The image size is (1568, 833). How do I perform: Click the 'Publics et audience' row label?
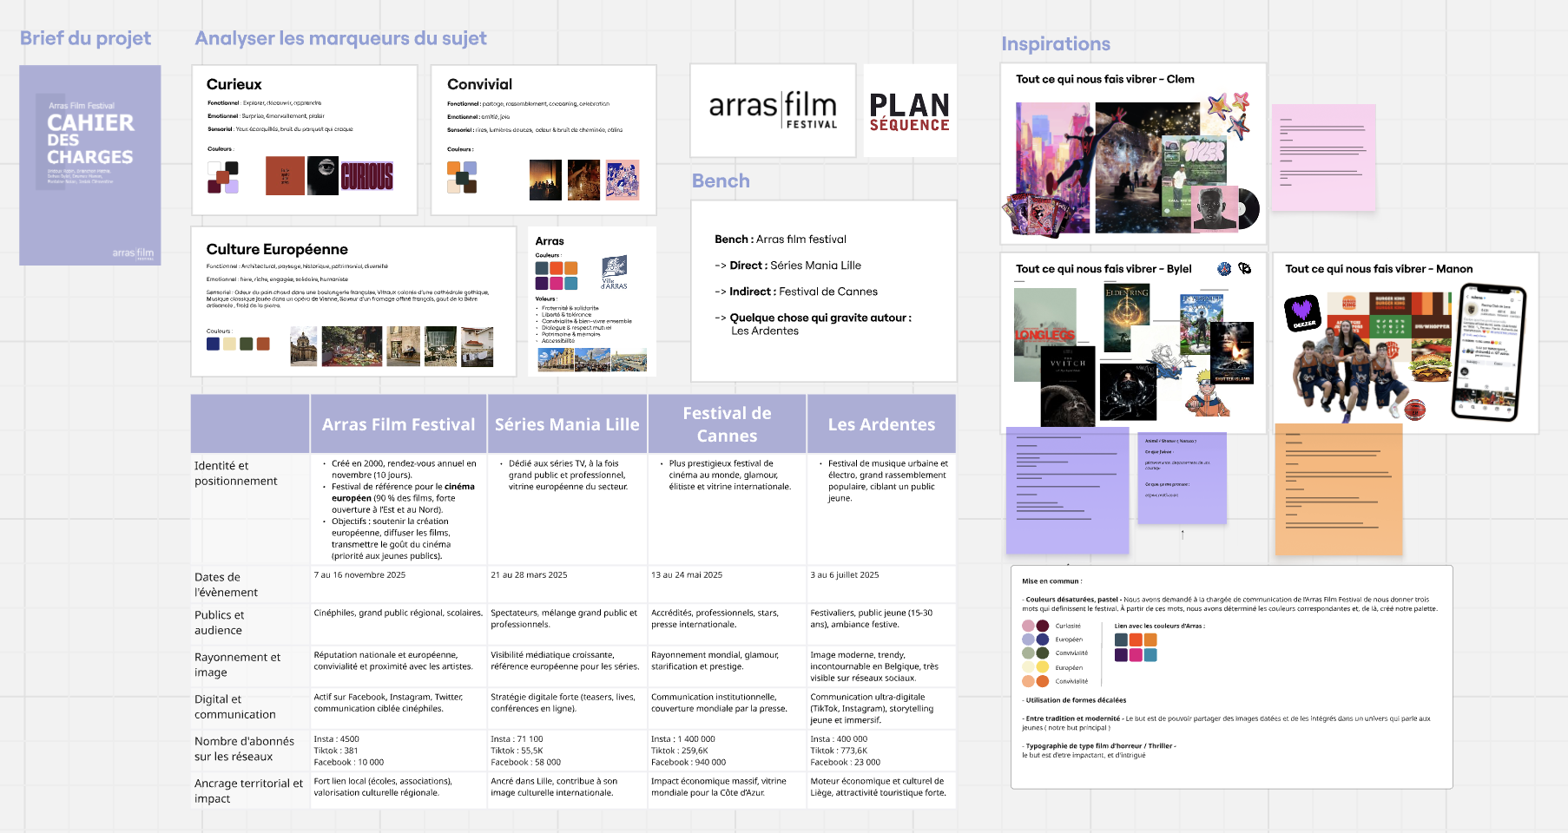pyautogui.click(x=219, y=622)
